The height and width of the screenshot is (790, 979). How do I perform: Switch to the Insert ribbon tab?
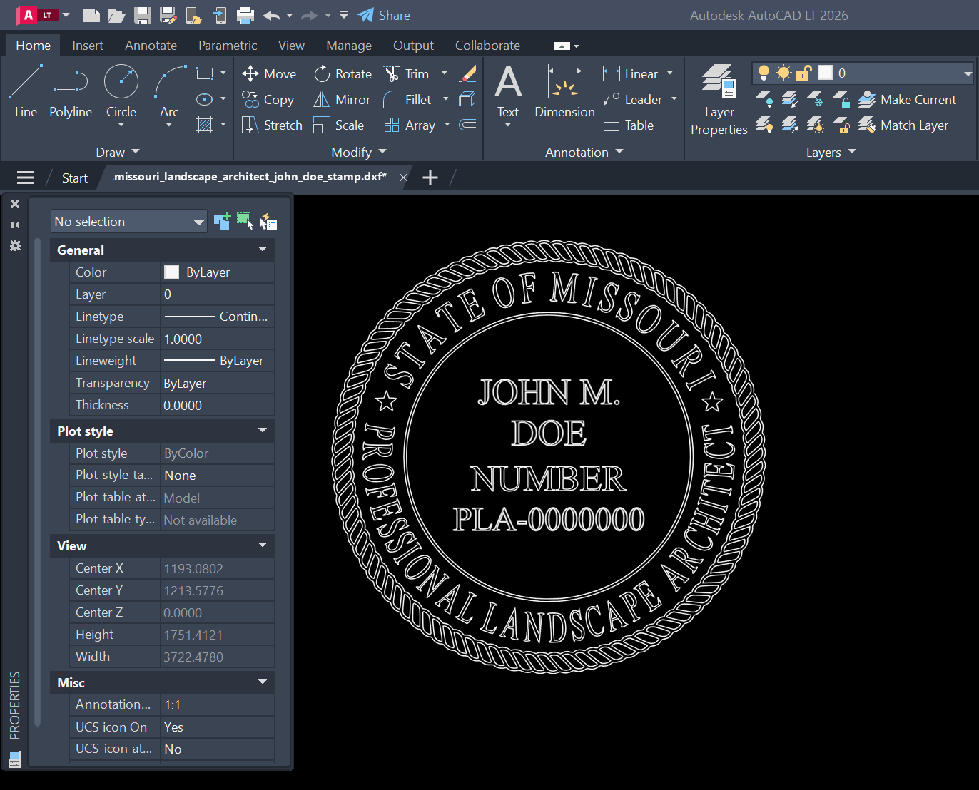pyautogui.click(x=88, y=46)
